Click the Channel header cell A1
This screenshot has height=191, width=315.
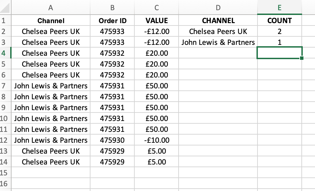coord(51,20)
